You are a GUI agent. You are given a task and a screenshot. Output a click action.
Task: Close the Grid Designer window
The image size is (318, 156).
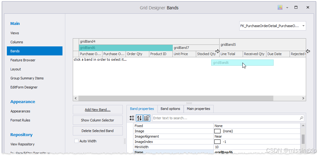coord(308,8)
